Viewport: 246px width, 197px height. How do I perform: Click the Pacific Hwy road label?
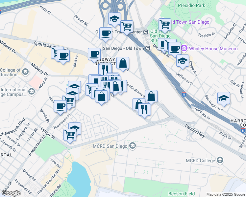pyautogui.click(x=195, y=131)
